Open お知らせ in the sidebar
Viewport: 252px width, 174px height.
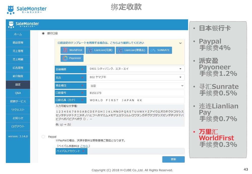click(18, 118)
